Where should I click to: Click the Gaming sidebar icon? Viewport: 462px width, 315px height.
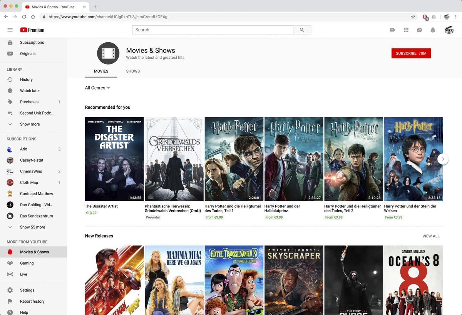coord(10,263)
